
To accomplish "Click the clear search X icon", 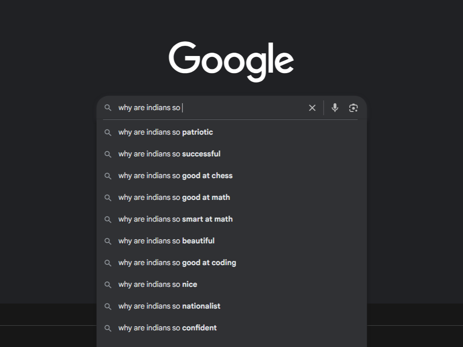I will coord(312,108).
